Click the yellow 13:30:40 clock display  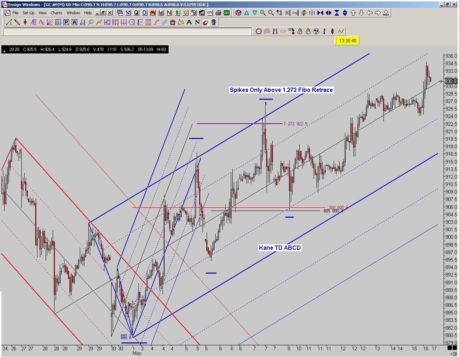[x=347, y=41]
